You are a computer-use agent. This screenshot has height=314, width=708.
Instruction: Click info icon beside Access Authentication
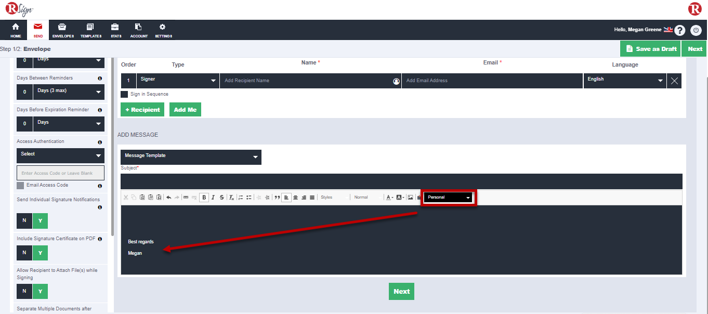pos(100,142)
